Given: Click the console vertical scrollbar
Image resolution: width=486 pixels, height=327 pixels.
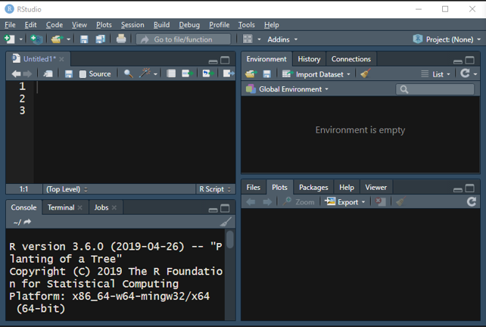Looking at the screenshot, I should coord(230,240).
